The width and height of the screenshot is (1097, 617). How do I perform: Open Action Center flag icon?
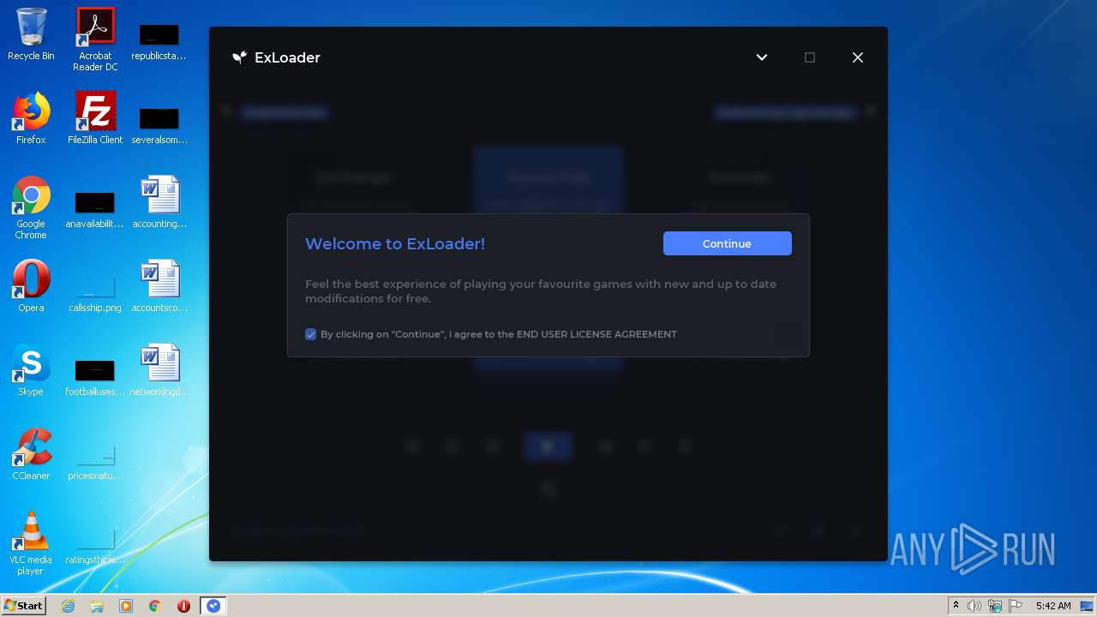(x=1016, y=606)
